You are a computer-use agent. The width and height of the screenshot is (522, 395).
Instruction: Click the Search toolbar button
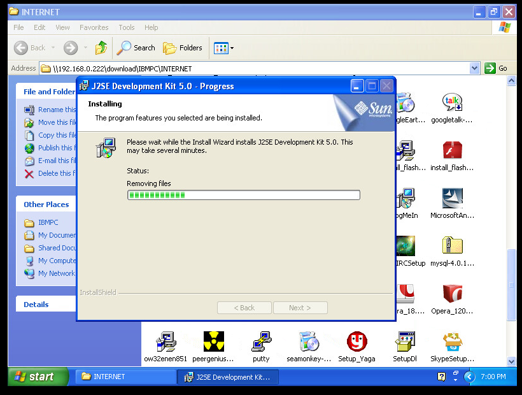click(x=136, y=48)
